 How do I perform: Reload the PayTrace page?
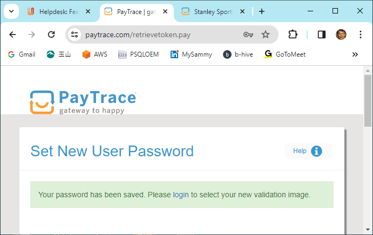pos(51,34)
